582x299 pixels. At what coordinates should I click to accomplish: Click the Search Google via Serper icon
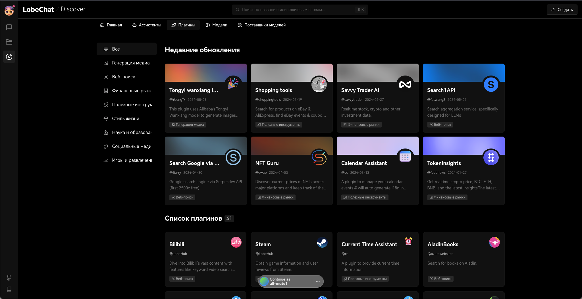click(233, 157)
